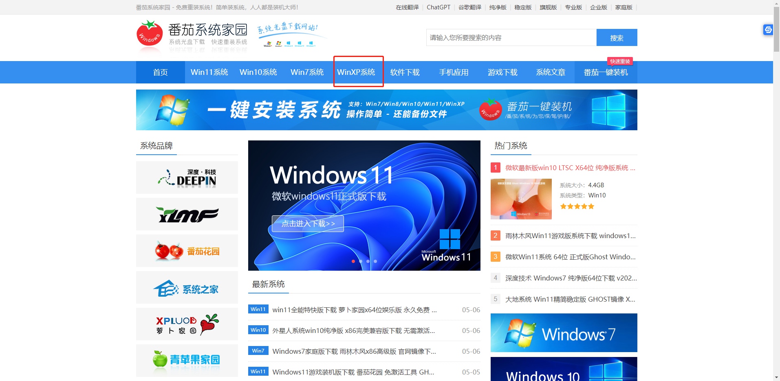
Task: Open the 家庭版 top link
Action: (x=624, y=7)
